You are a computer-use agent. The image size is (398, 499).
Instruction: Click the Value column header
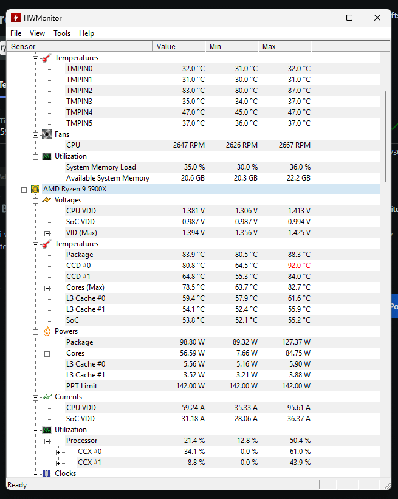pos(179,46)
